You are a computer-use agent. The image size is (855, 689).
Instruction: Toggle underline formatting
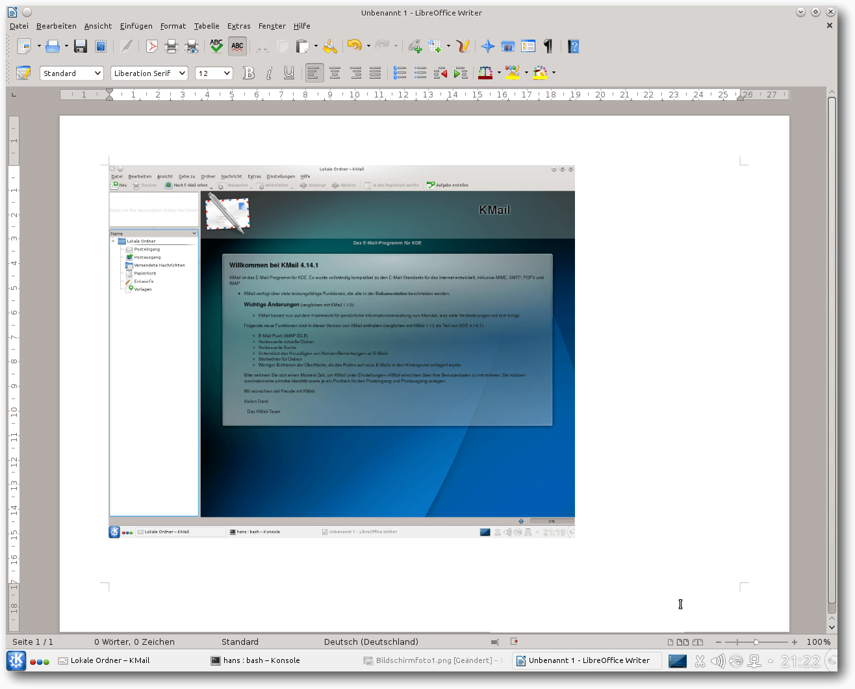[289, 73]
